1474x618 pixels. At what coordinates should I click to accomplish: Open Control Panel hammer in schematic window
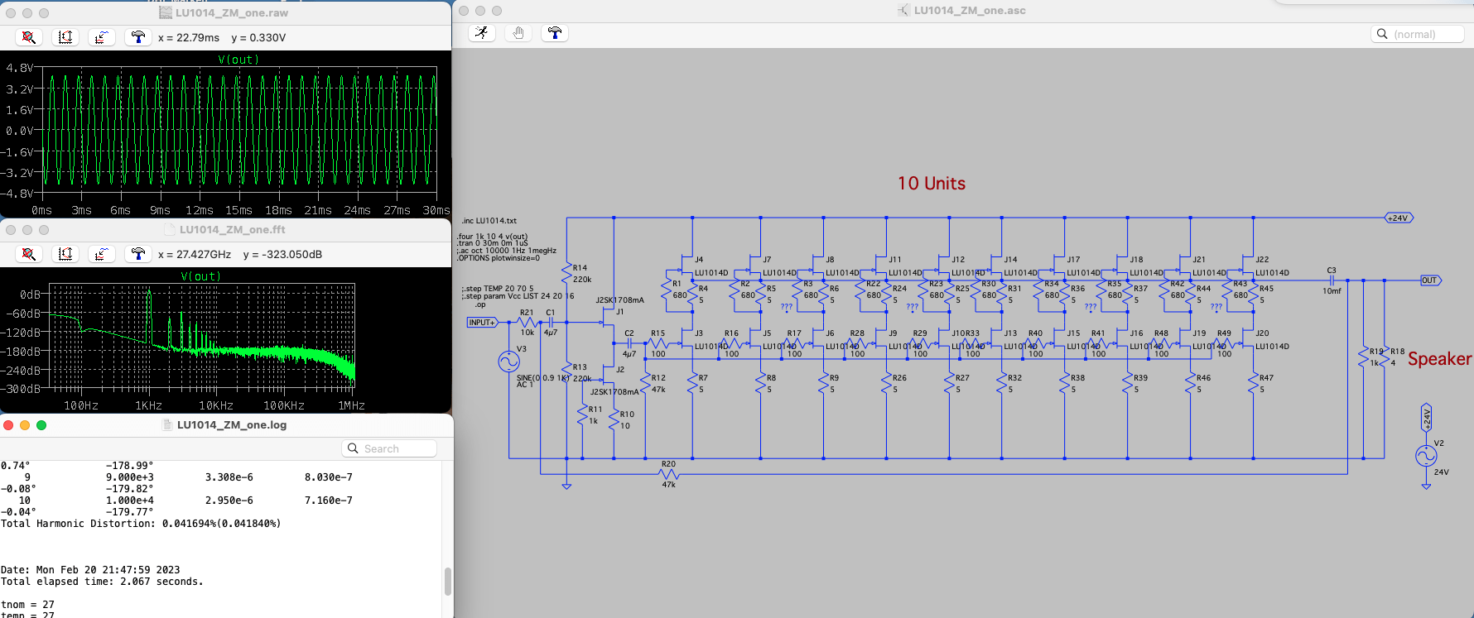554,33
